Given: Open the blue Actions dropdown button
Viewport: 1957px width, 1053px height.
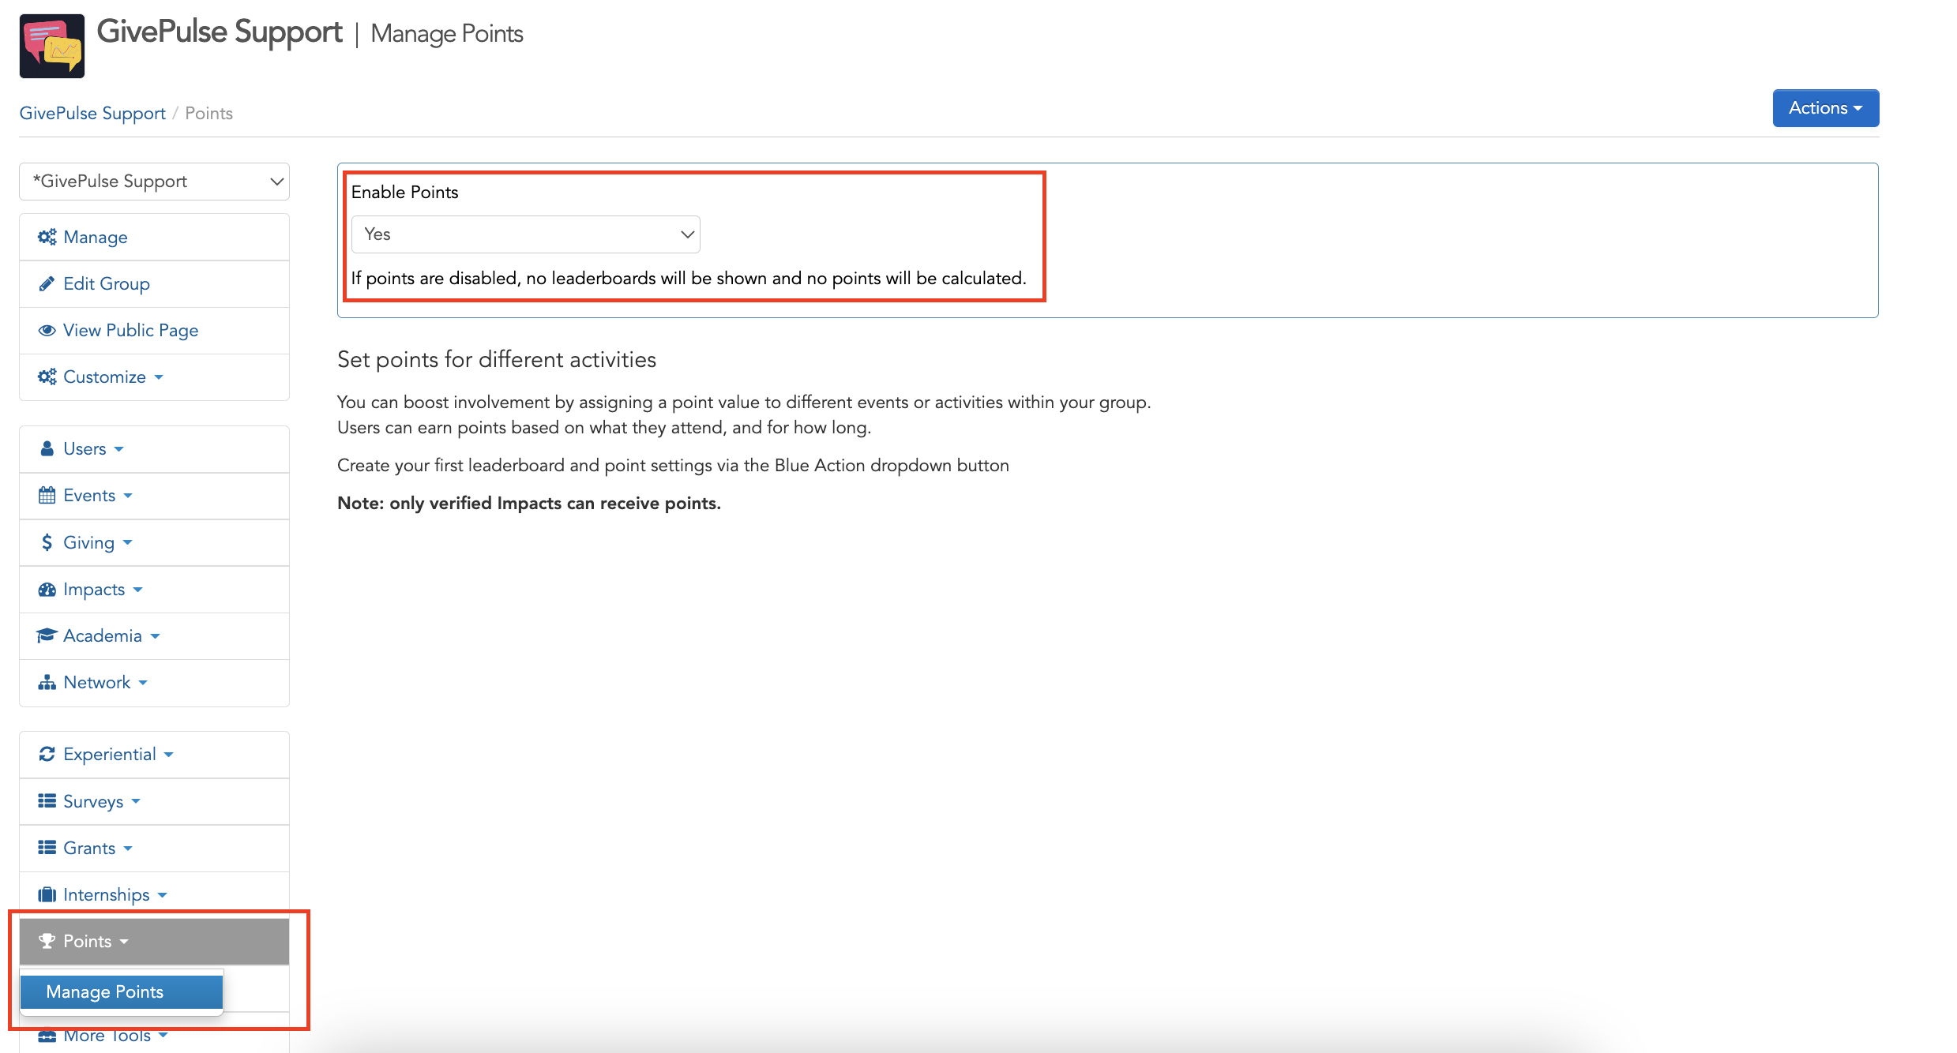Looking at the screenshot, I should (x=1825, y=108).
